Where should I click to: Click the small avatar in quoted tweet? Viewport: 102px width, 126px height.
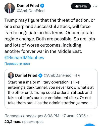[11, 75]
